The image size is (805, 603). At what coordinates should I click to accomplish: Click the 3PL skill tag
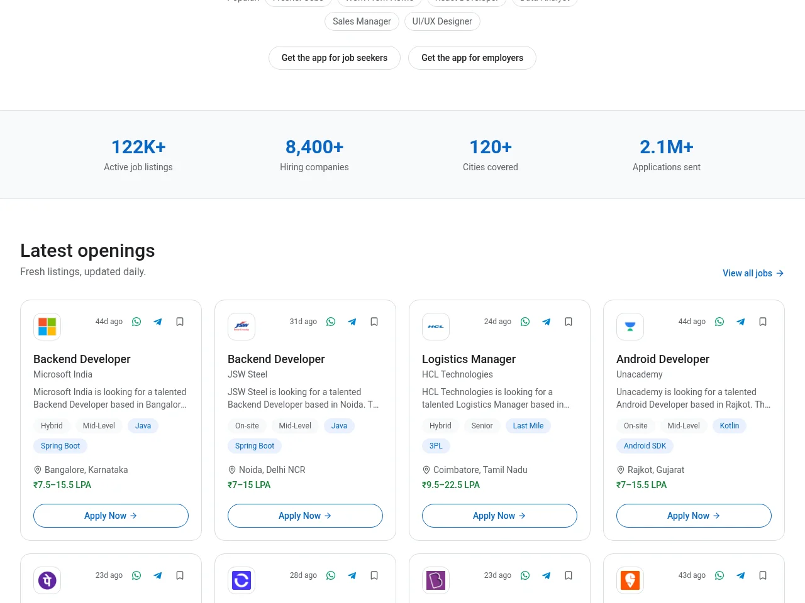[x=436, y=446]
